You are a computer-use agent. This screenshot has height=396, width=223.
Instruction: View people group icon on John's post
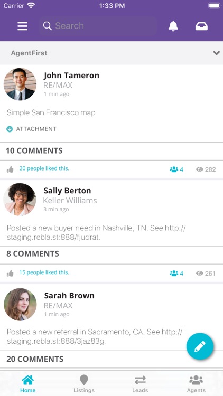click(x=174, y=169)
